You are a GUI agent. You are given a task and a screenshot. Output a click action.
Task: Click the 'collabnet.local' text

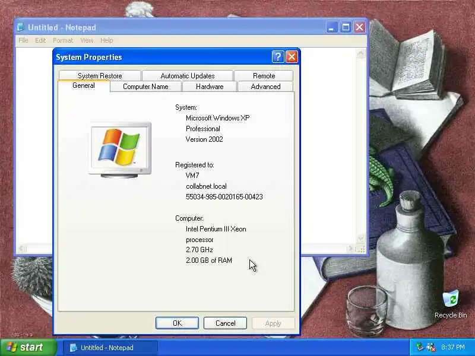click(206, 186)
